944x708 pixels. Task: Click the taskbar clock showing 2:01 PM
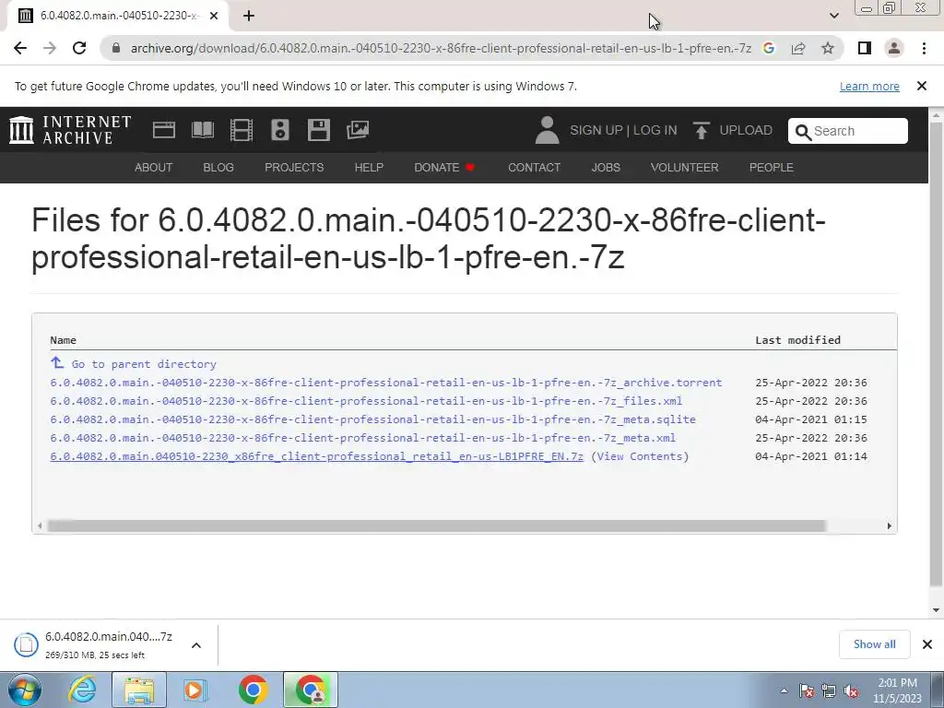click(897, 690)
